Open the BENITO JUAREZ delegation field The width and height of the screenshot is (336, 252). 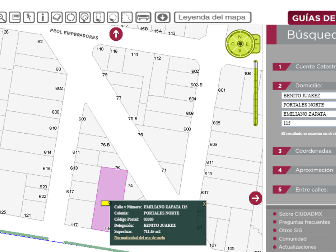click(308, 96)
